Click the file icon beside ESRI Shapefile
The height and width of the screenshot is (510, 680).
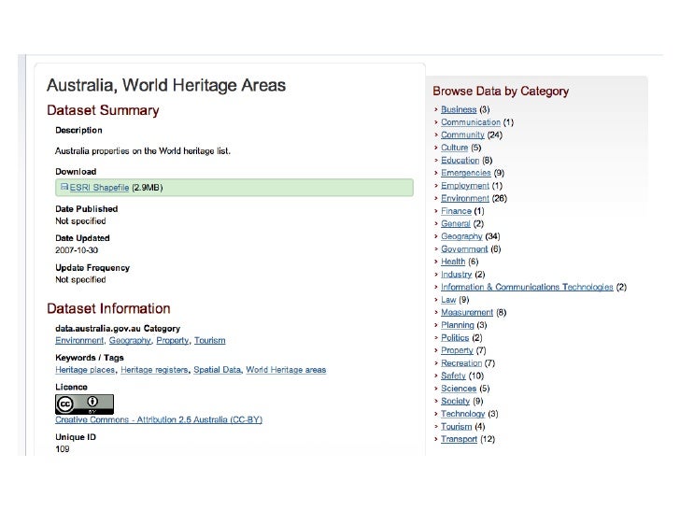[x=64, y=187]
